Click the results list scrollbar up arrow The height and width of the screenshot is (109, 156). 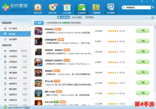(x=155, y=27)
